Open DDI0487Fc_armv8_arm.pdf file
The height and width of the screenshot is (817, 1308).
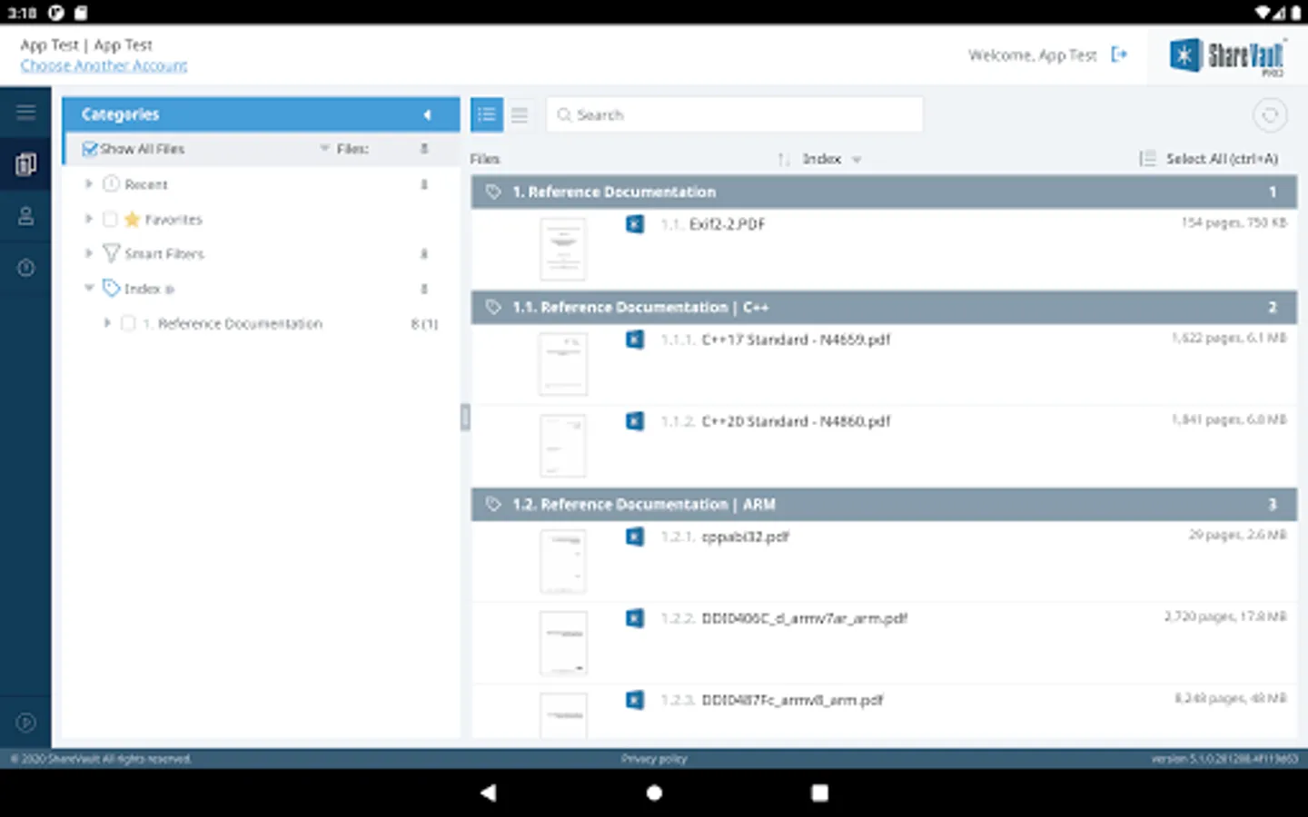(x=792, y=700)
